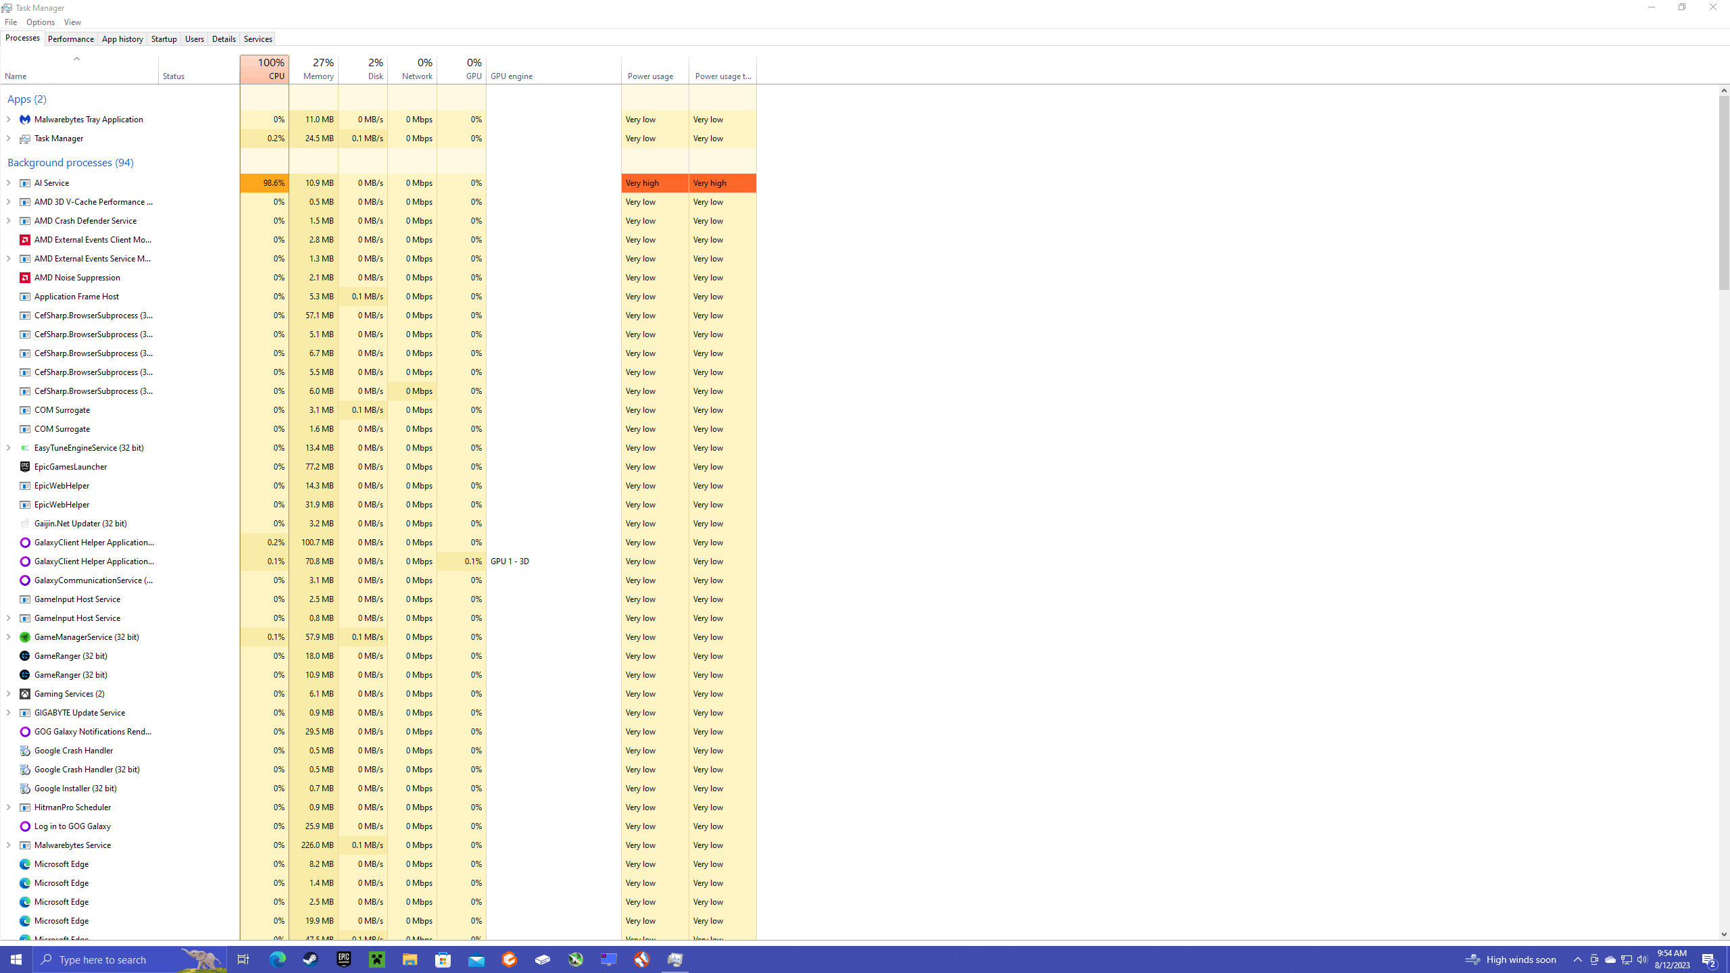Viewport: 1730px width, 973px height.
Task: Expand the Malwarebytes Service process
Action: click(8, 845)
